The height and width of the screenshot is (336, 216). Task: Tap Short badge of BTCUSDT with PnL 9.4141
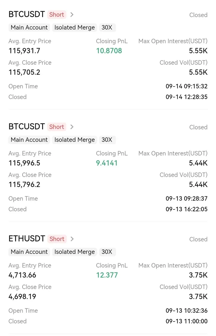click(57, 127)
